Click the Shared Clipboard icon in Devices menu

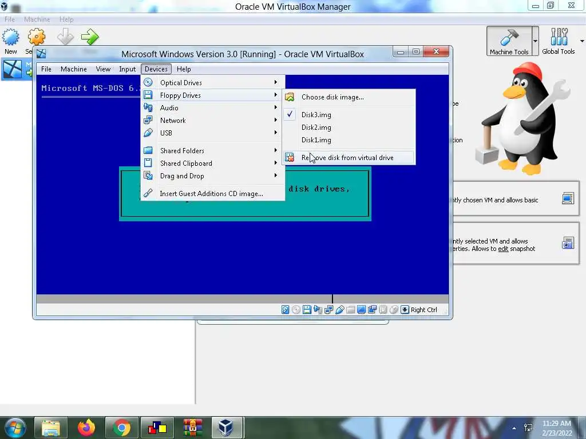[148, 163]
